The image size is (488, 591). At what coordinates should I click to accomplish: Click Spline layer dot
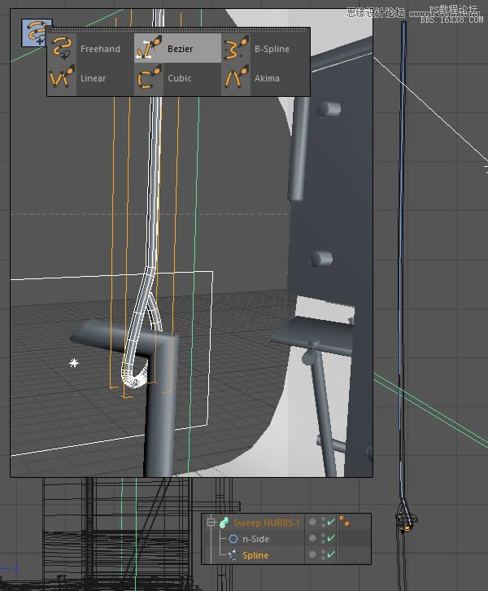(x=312, y=554)
